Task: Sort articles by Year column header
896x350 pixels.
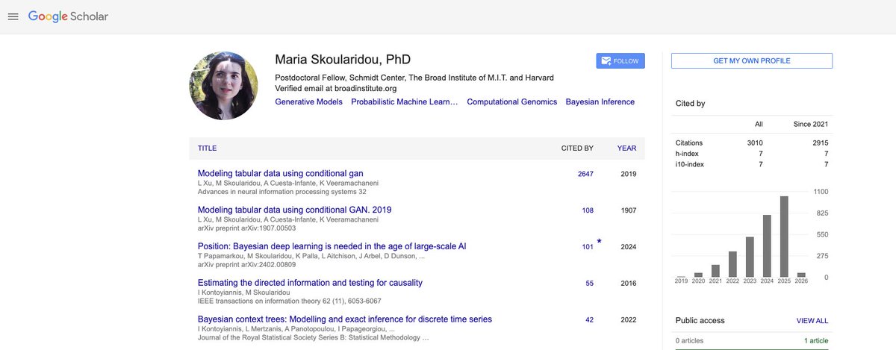Action: (626, 148)
